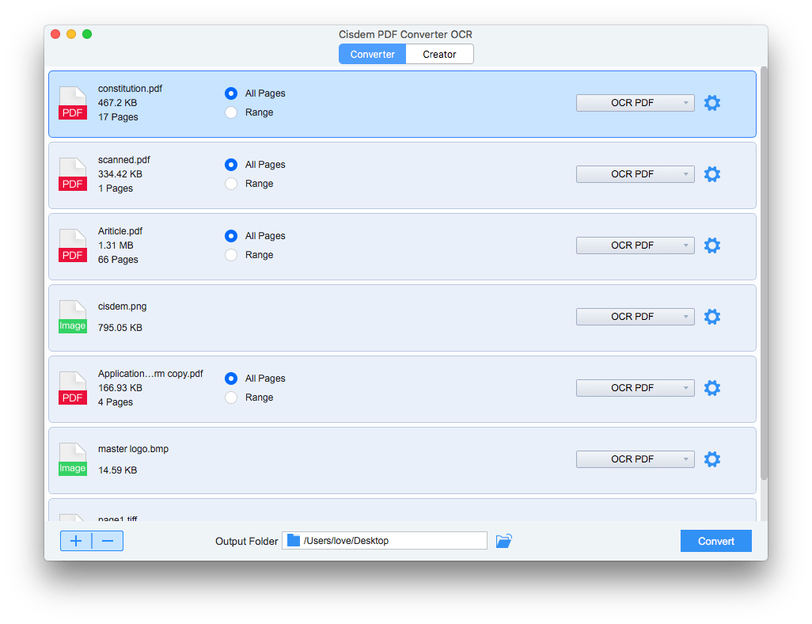This screenshot has width=812, height=624.
Task: Select the constitution.pdf file name
Action: pos(130,89)
